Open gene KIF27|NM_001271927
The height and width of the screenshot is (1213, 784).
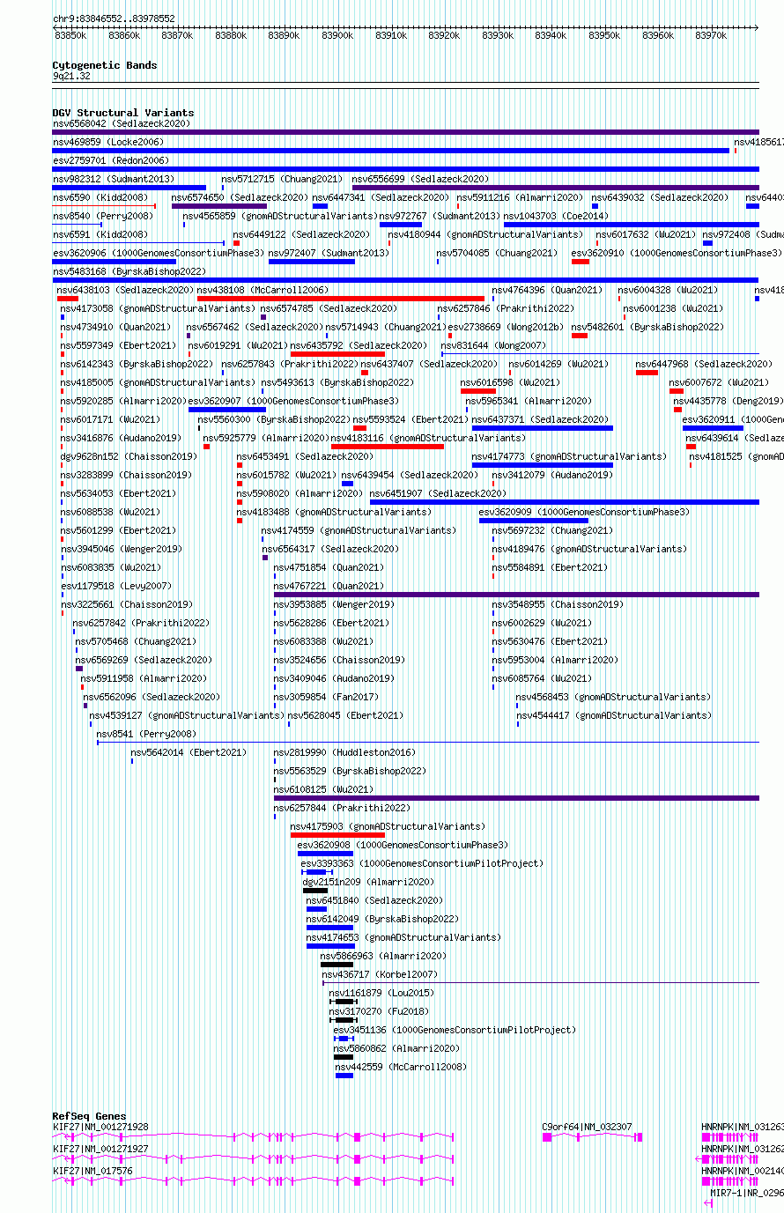coord(100,1149)
